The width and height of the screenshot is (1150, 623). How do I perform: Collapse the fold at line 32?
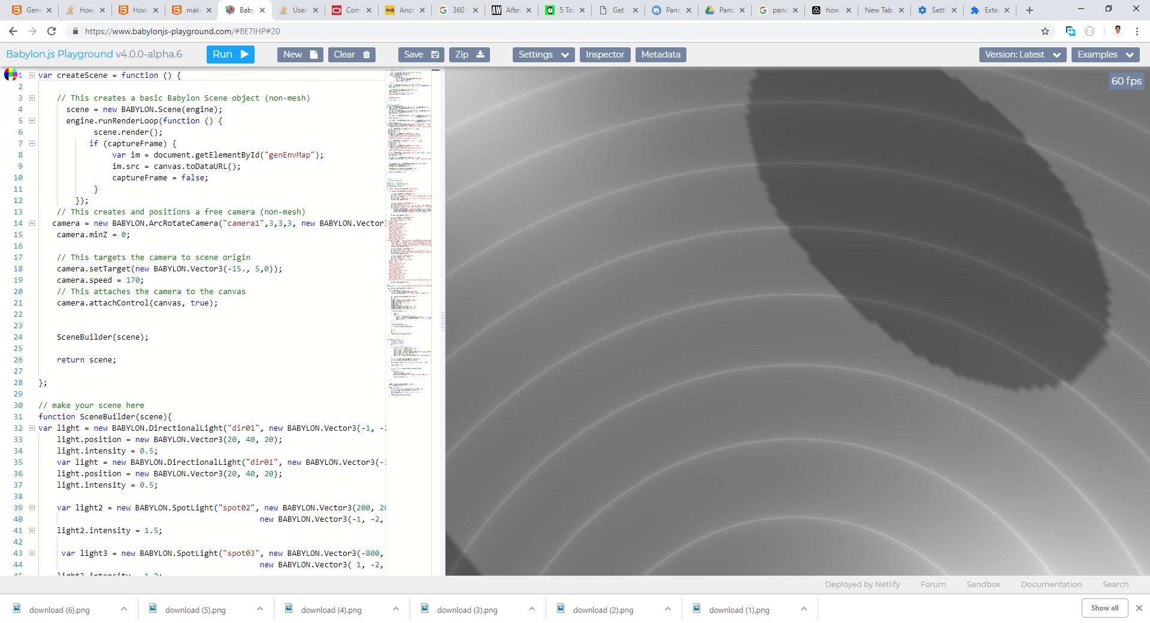(32, 428)
